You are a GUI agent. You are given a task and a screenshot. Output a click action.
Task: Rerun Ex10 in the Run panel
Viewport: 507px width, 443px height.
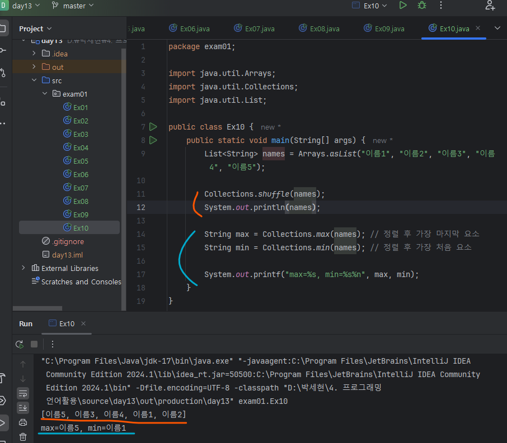[20, 344]
